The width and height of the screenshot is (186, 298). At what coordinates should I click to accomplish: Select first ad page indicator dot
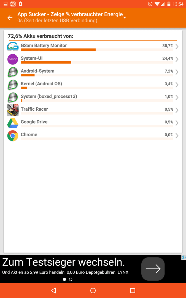(64, 279)
